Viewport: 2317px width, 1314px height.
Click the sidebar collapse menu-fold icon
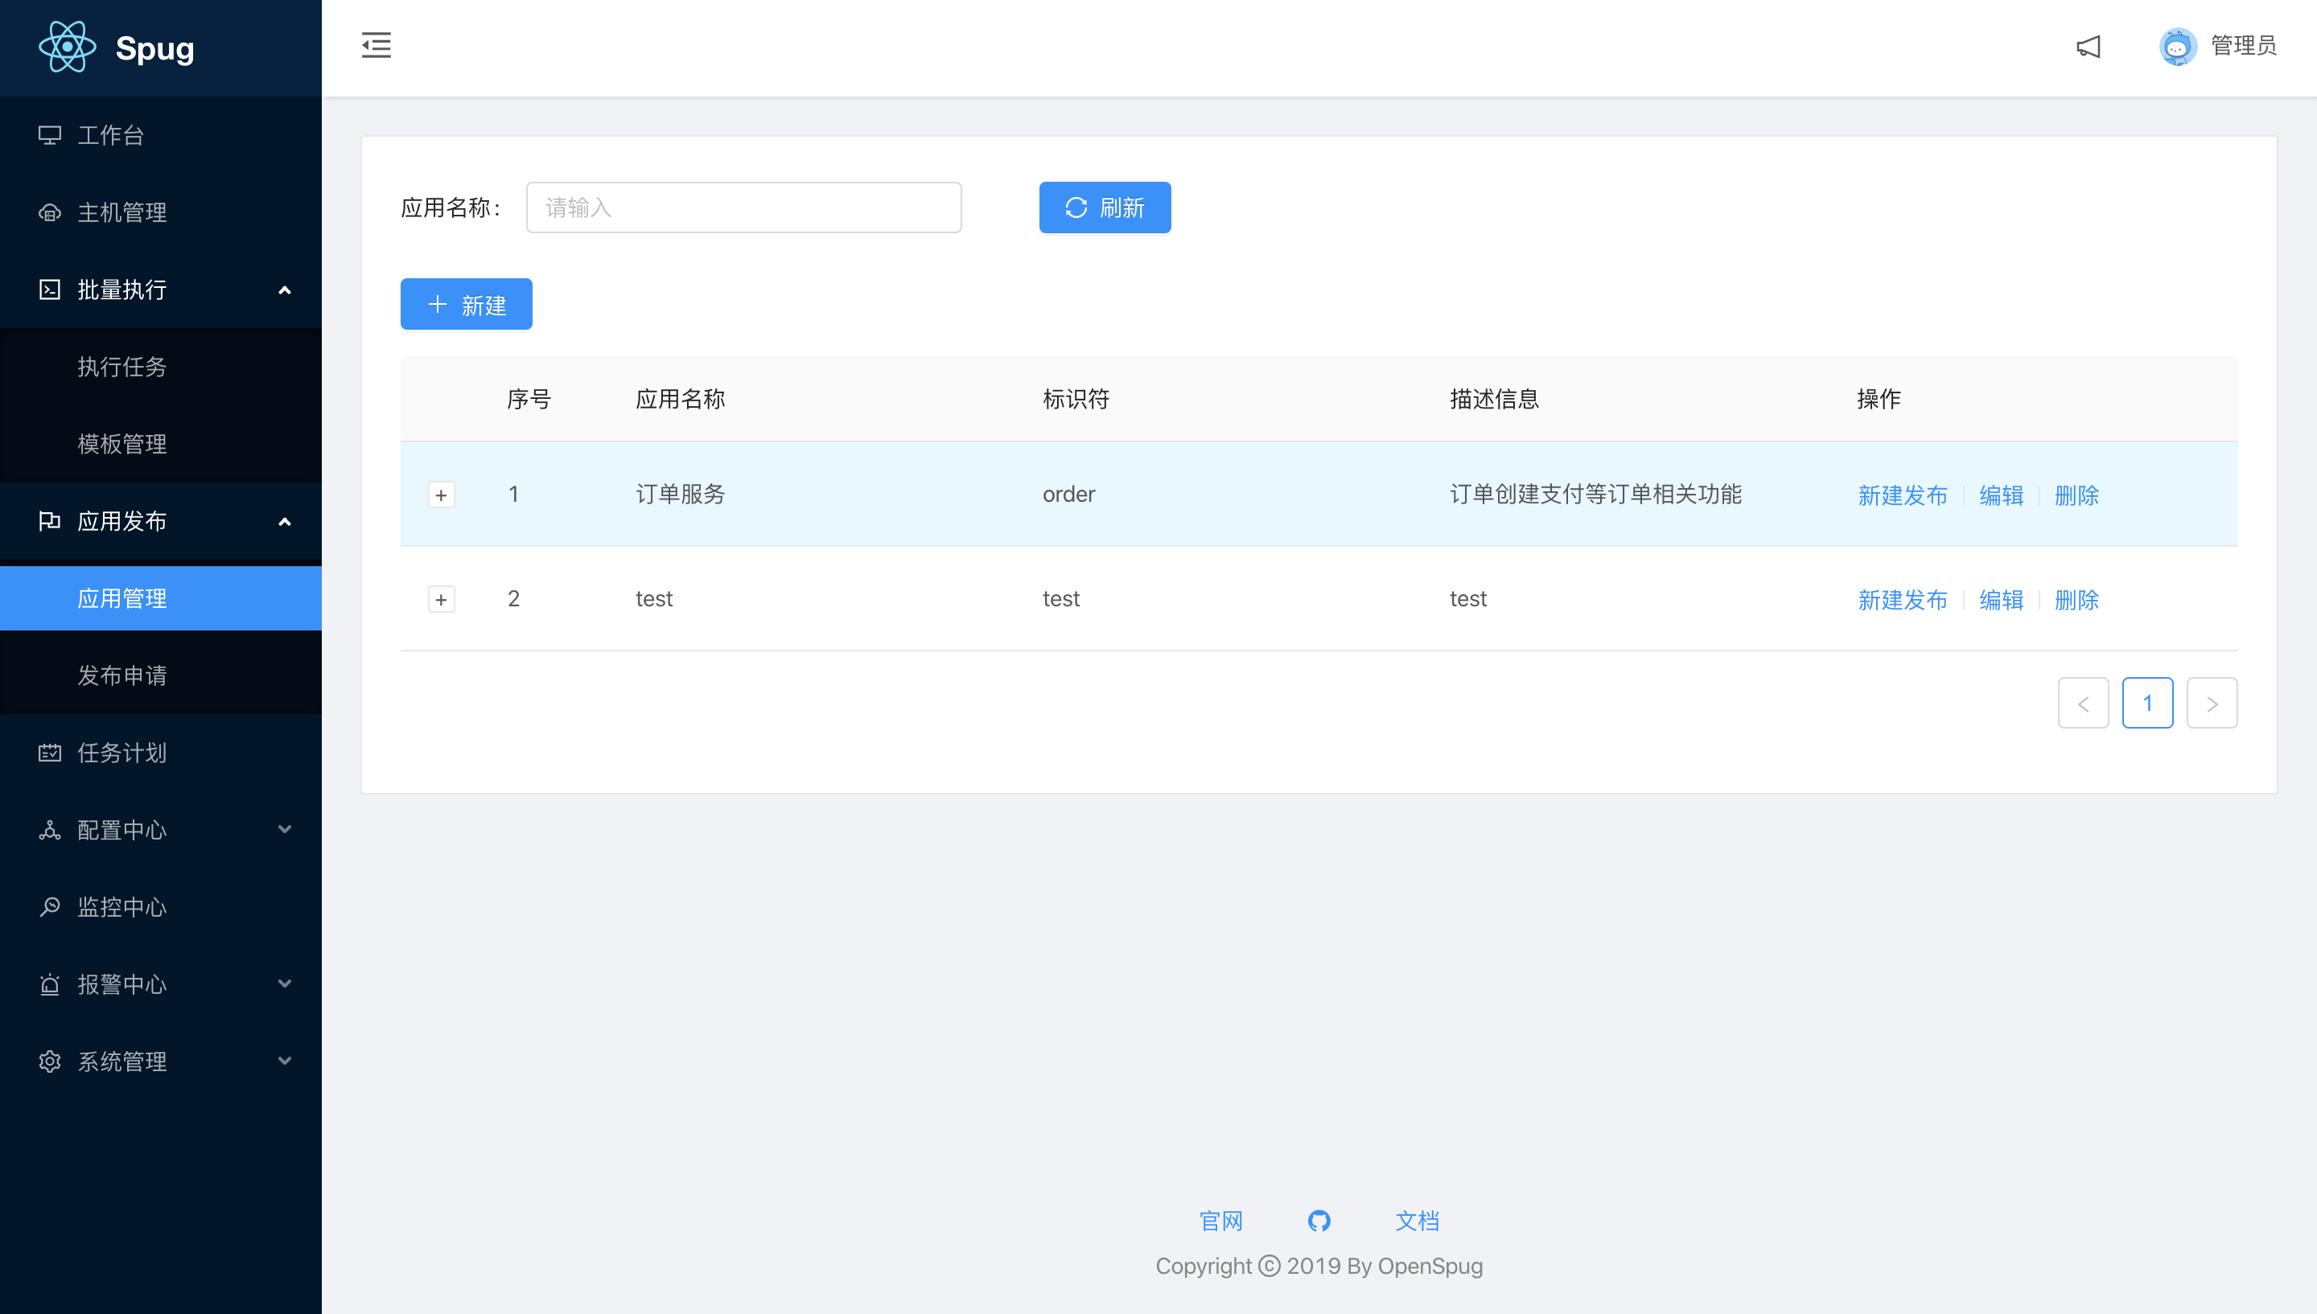[x=377, y=45]
